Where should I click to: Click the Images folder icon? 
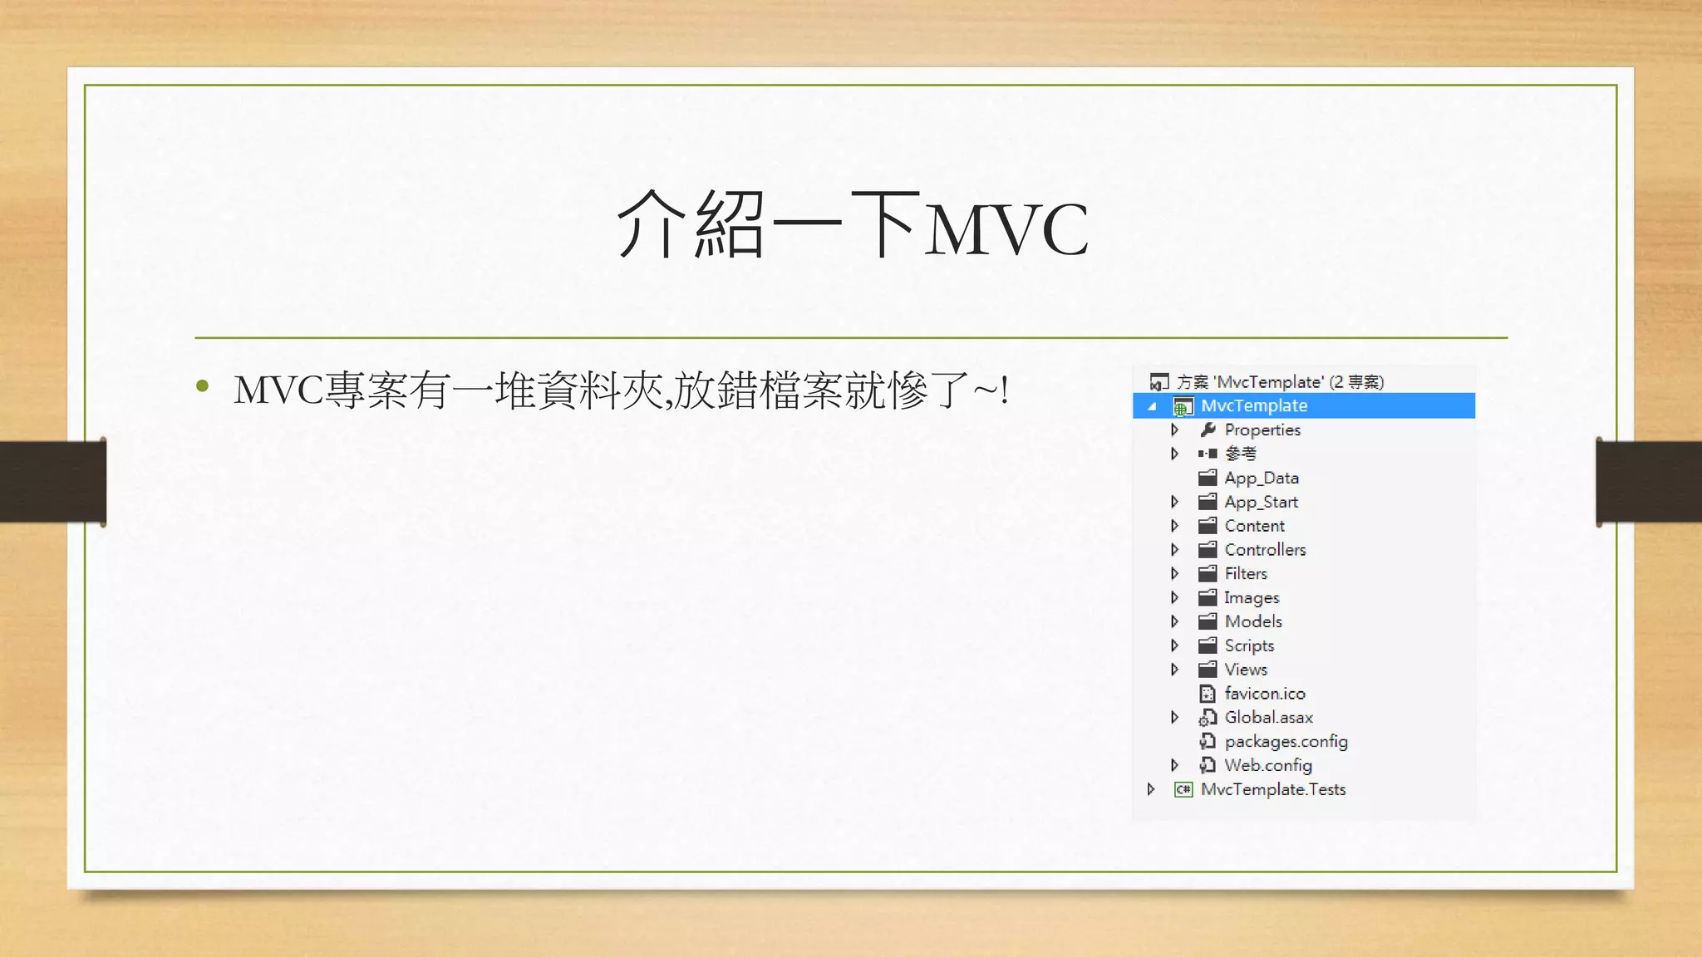pyautogui.click(x=1208, y=597)
